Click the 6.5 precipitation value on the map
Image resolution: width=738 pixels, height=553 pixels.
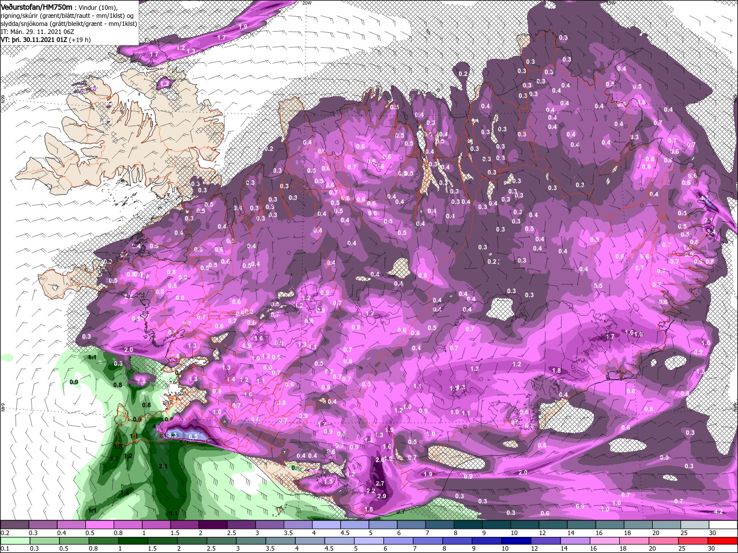coord(193,437)
